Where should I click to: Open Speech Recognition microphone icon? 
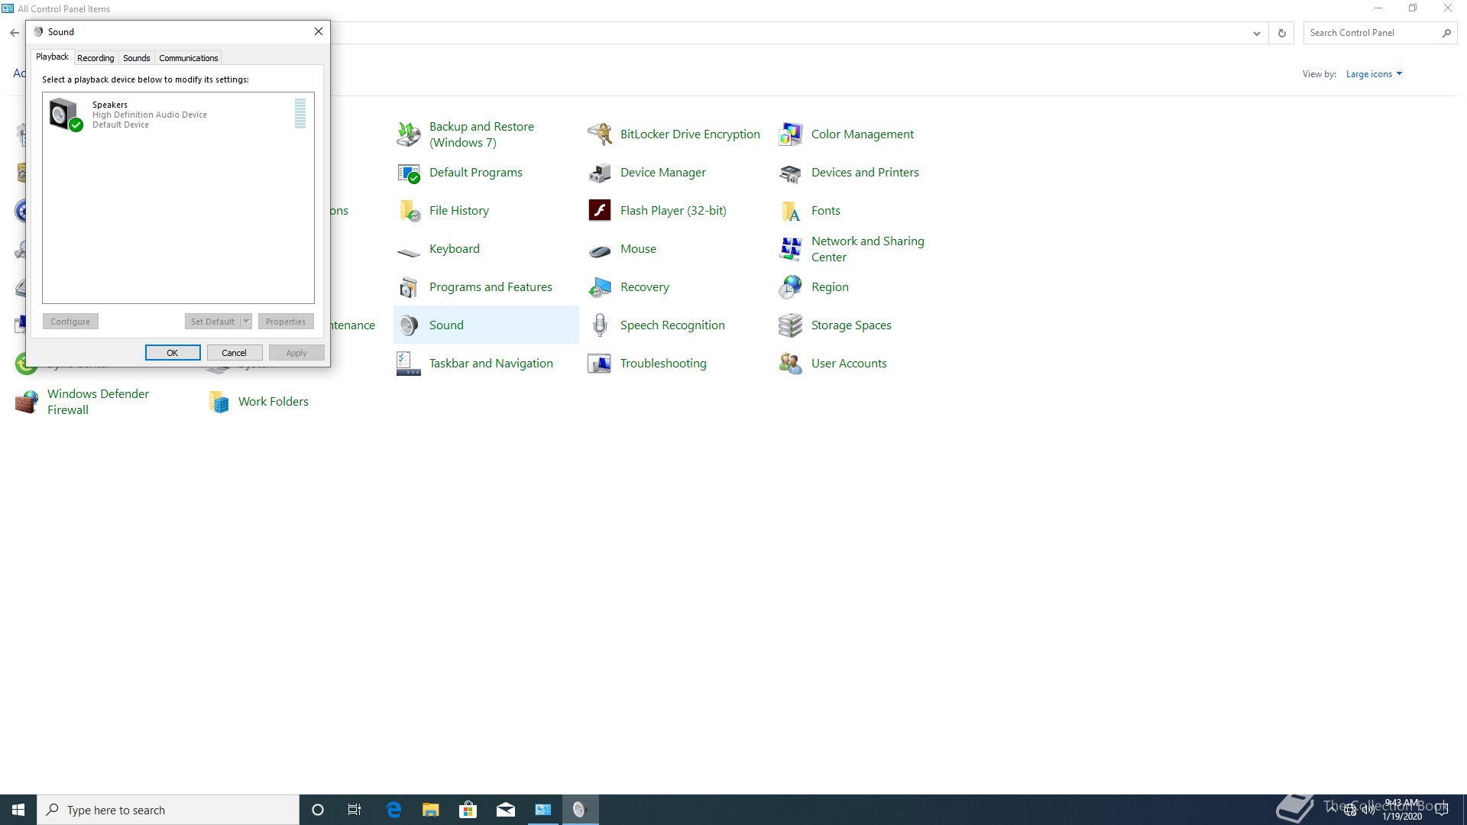coord(600,325)
